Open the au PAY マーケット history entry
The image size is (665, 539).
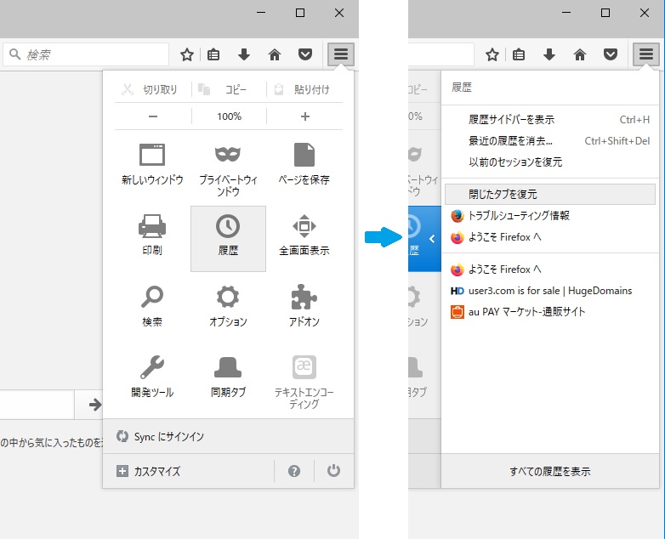pos(526,312)
